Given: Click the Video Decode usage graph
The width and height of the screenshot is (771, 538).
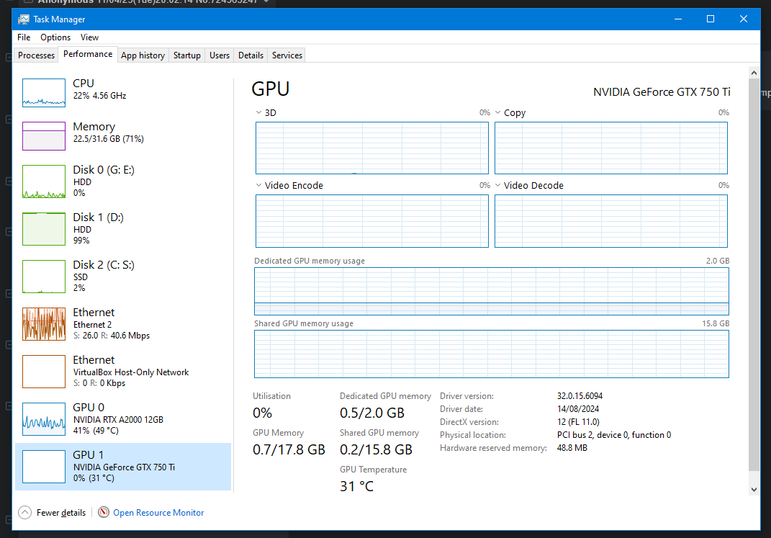Looking at the screenshot, I should tap(610, 221).
